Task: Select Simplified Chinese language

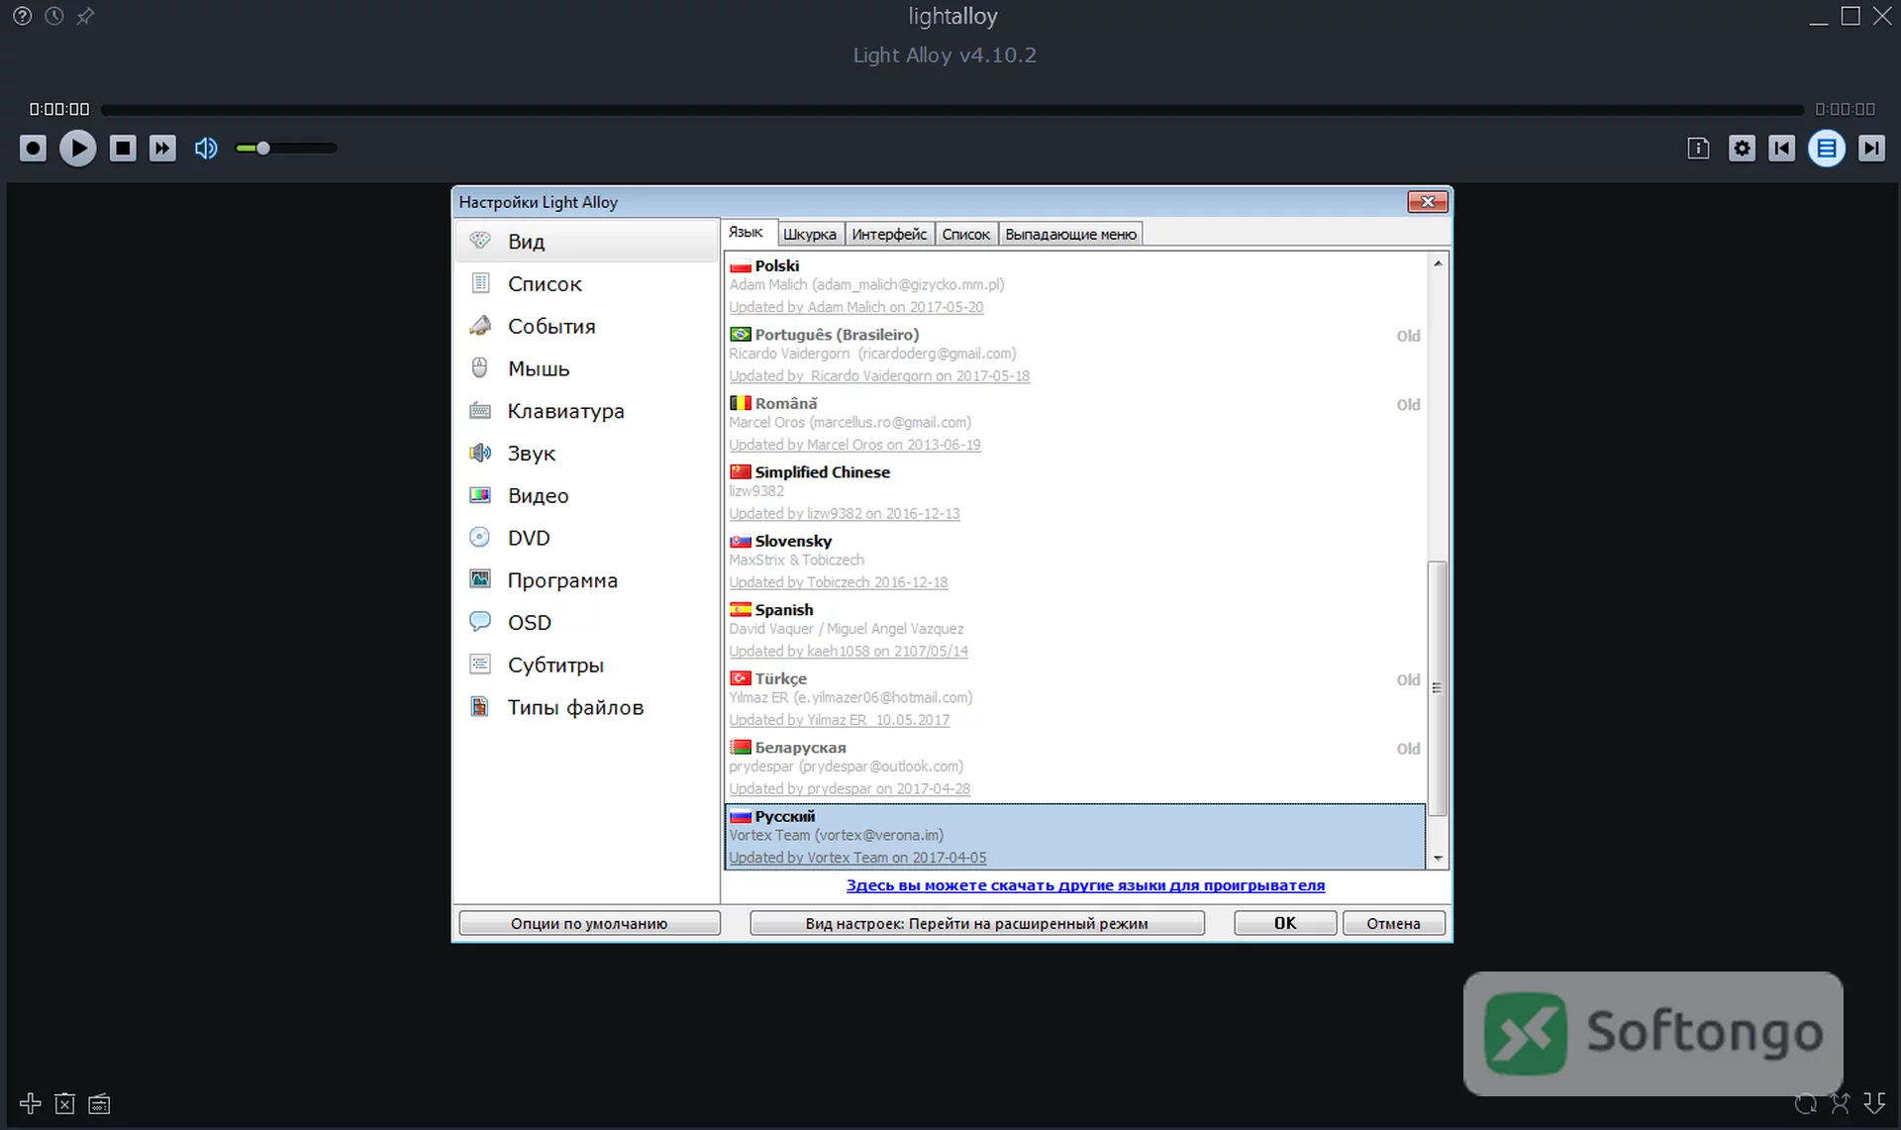Action: pyautogui.click(x=1075, y=492)
